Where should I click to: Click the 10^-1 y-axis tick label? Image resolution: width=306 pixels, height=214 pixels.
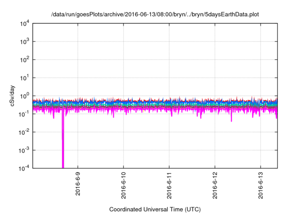tap(24, 114)
